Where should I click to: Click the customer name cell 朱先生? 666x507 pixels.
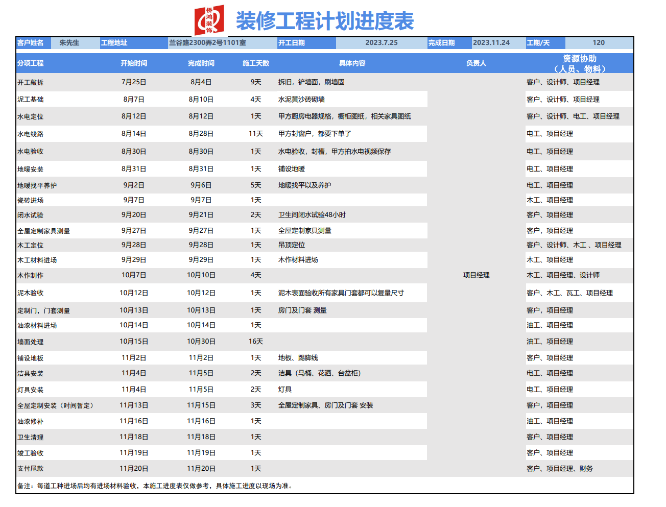69,43
